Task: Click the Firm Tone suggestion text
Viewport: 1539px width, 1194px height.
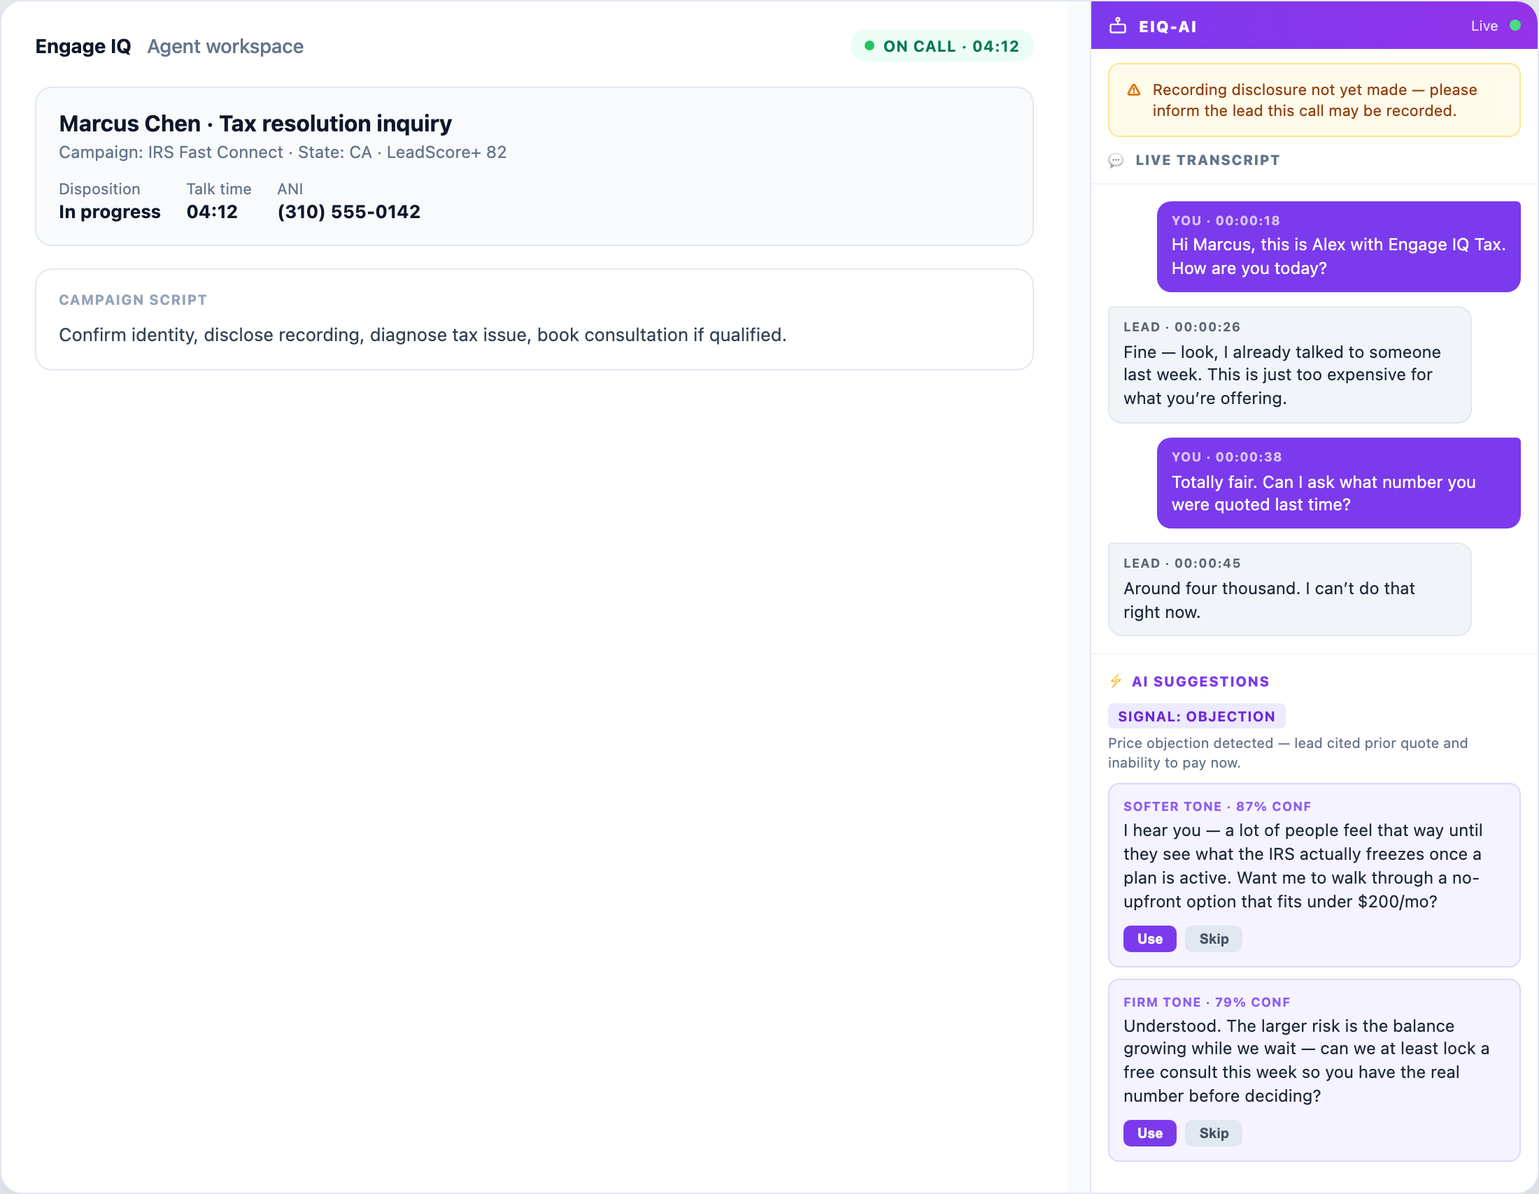Action: [x=1306, y=1061]
